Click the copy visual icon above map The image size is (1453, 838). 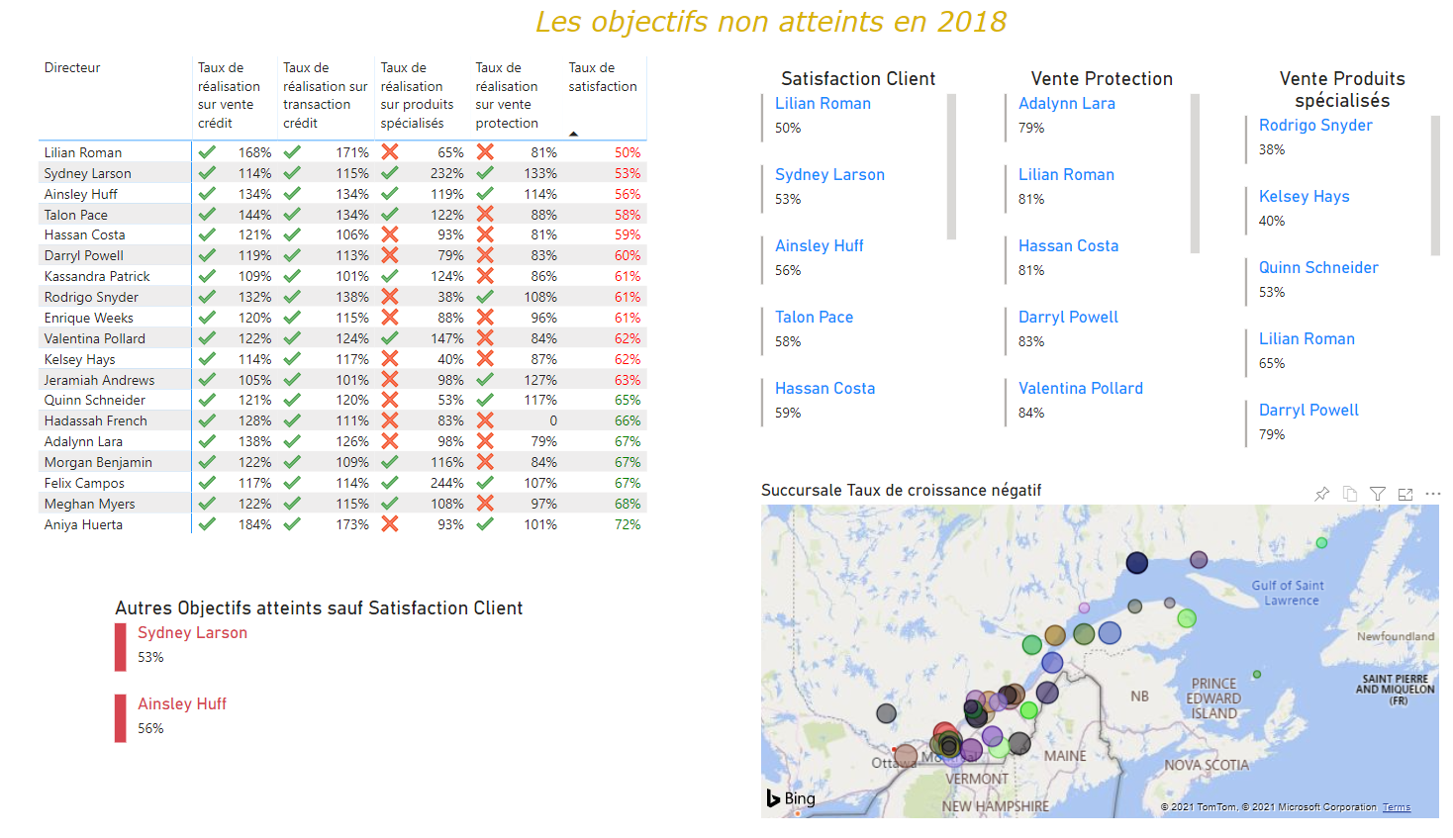pos(1349,494)
